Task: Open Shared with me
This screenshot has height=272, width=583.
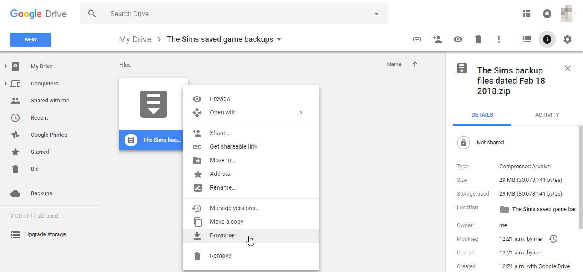Action: click(50, 100)
